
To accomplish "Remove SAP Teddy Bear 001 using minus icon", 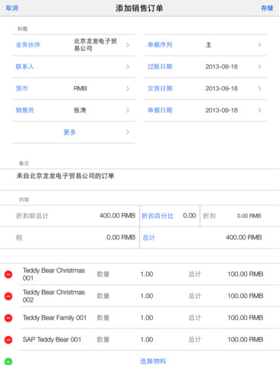I will click(8, 340).
